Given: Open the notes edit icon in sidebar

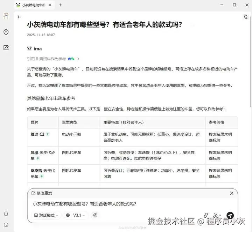Looking at the screenshot, I should click(x=6, y=47).
